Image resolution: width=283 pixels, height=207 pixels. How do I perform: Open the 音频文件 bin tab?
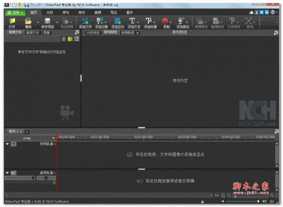(33, 32)
